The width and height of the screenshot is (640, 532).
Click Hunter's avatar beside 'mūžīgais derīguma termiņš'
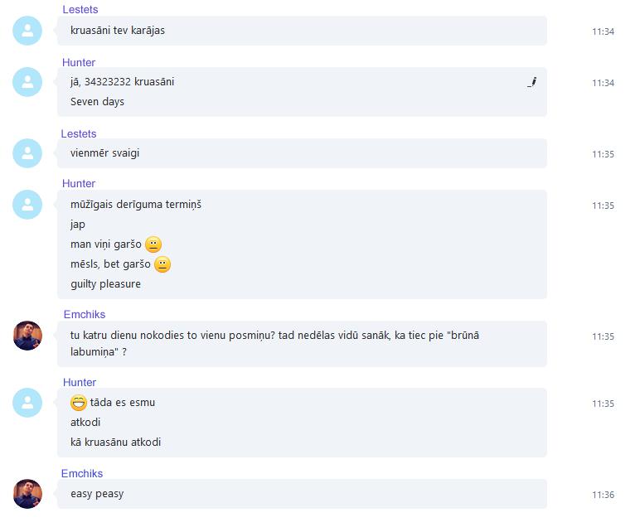point(27,205)
